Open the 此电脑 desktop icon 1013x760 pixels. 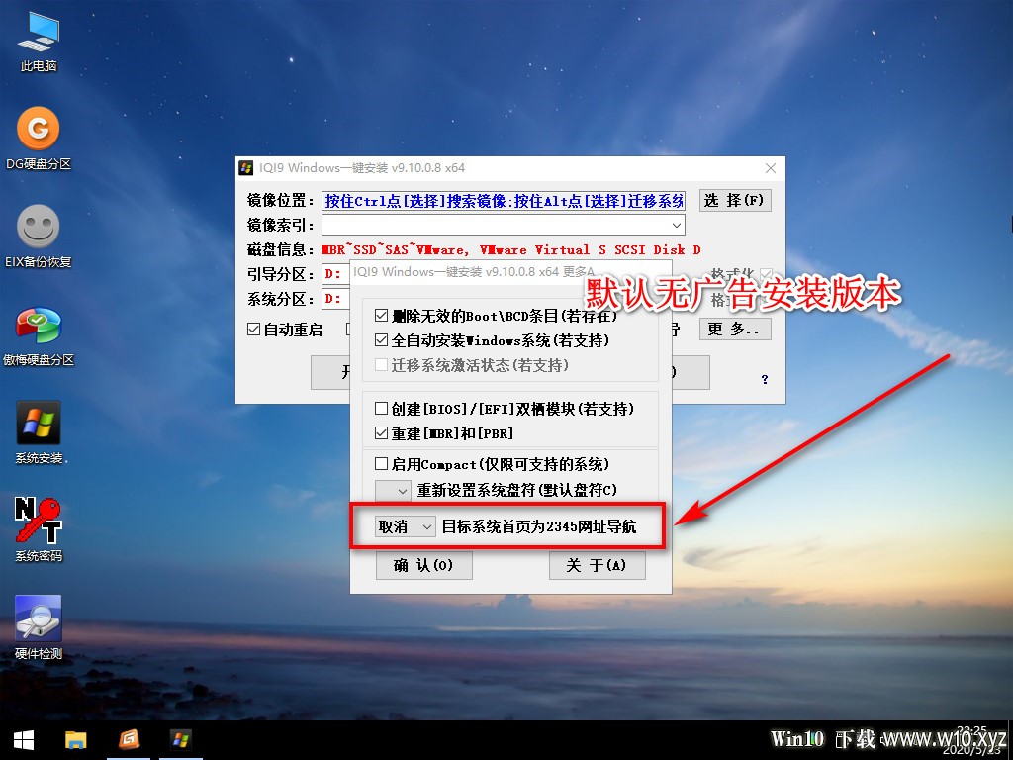[39, 38]
